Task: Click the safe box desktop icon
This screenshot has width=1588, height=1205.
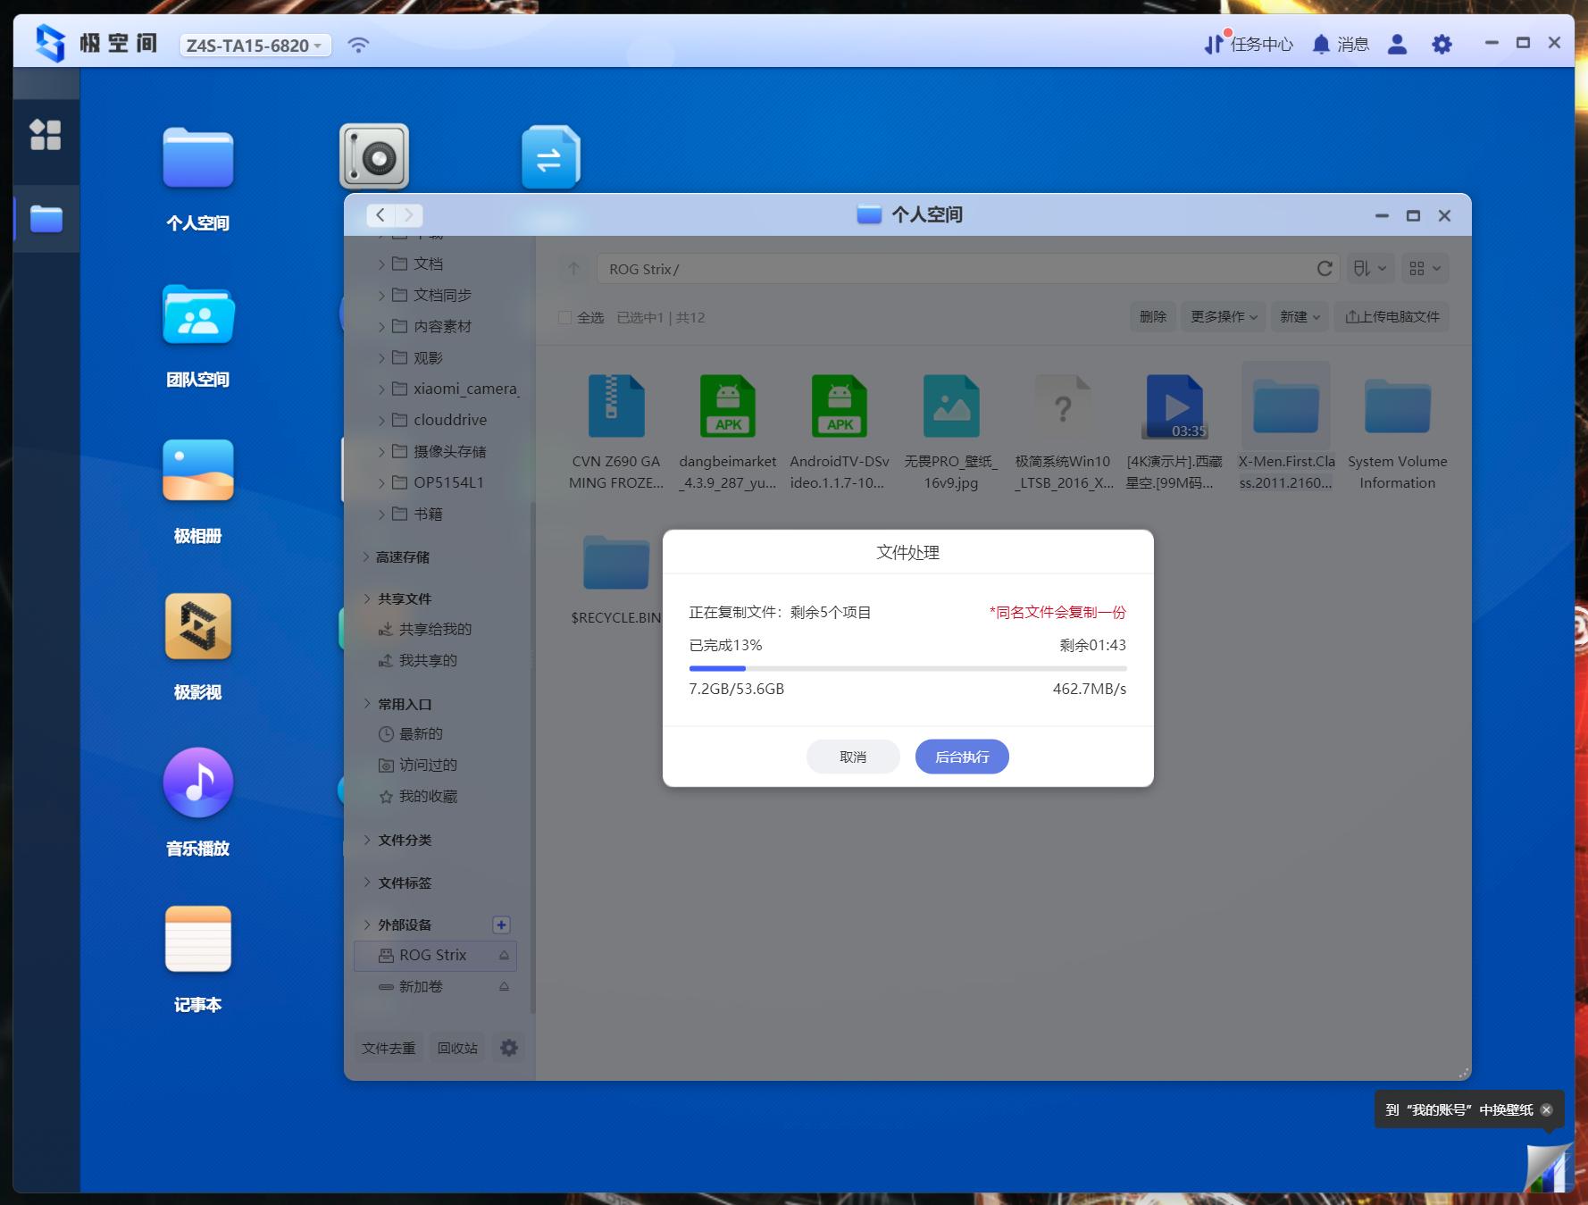Action: (x=374, y=157)
